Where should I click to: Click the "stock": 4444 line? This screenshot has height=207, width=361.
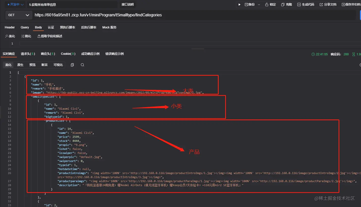69,141
